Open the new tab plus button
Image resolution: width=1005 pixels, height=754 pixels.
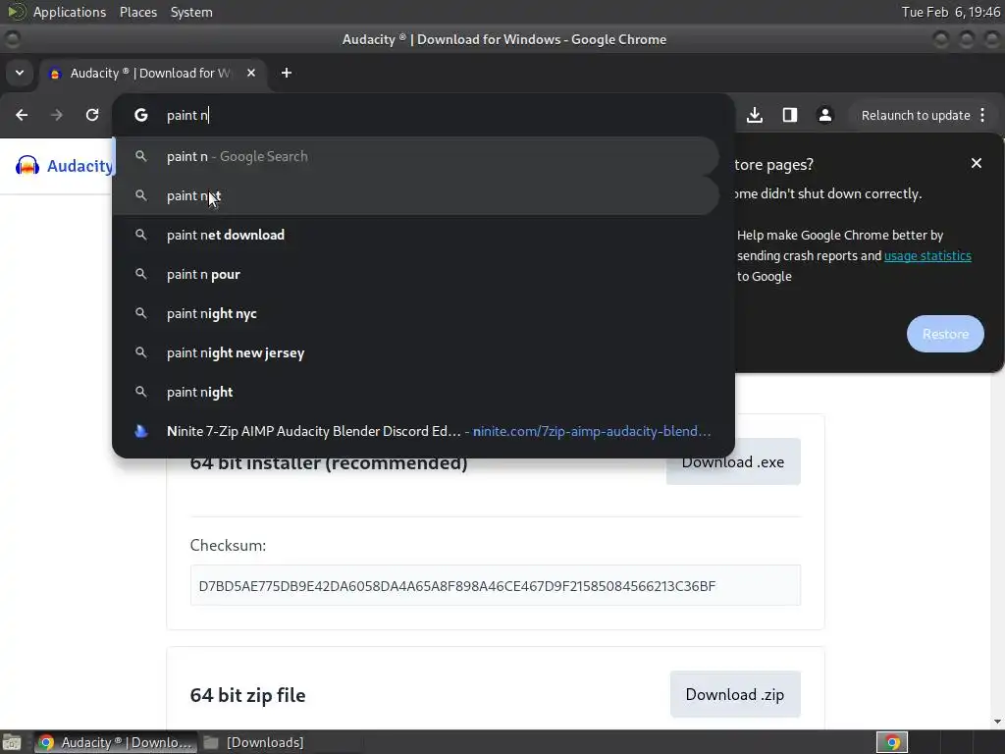click(287, 73)
